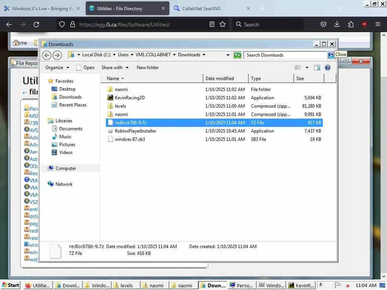This screenshot has width=387, height=290.
Task: Open Downloads in Favorites sidebar
Action: coord(67,97)
